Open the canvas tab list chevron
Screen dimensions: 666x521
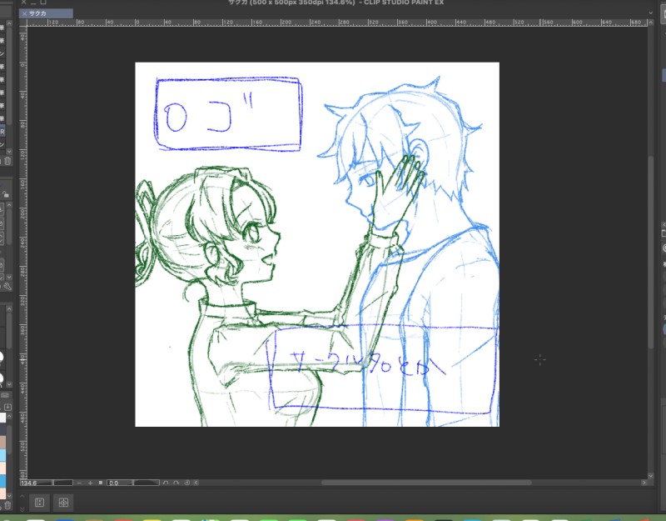tap(651, 13)
